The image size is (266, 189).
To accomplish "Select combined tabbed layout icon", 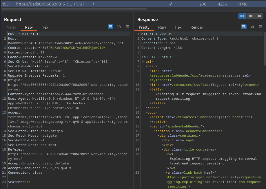I will (x=259, y=16).
